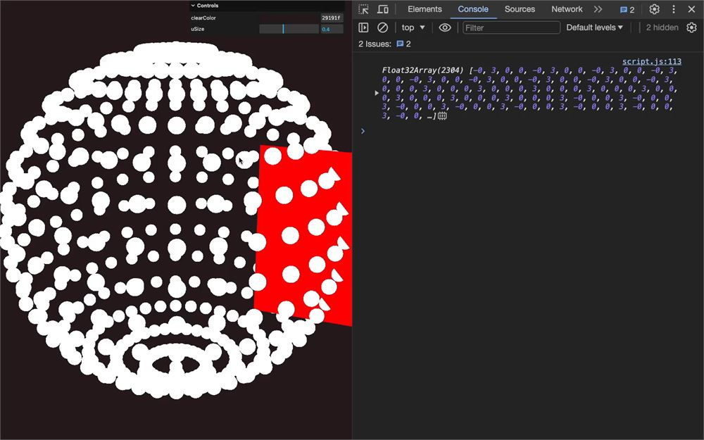Click the console prompt chevron
The width and height of the screenshot is (704, 440).
pyautogui.click(x=363, y=131)
